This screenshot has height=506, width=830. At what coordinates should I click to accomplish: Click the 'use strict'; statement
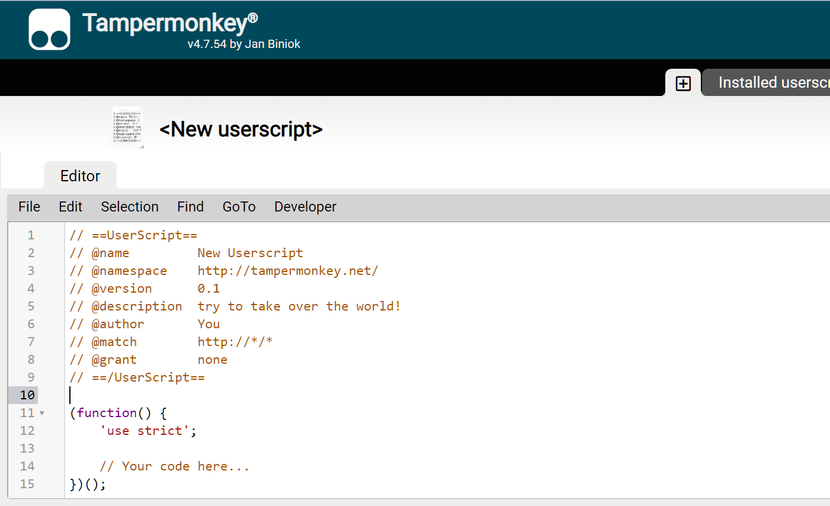point(148,431)
